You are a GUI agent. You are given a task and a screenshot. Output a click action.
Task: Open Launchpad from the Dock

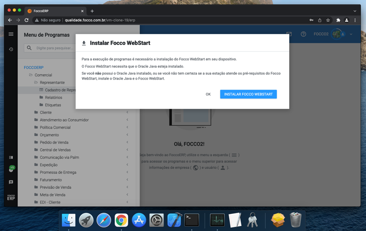[86, 220]
